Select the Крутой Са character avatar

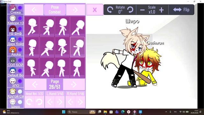point(13,91)
